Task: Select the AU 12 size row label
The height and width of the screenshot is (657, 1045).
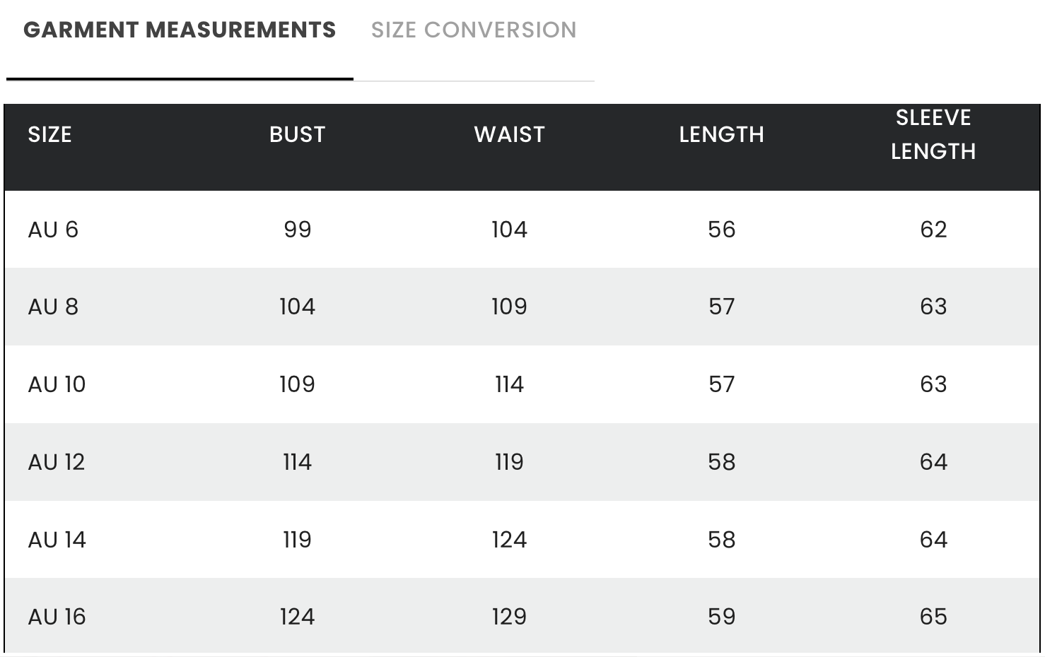Action: coord(57,462)
